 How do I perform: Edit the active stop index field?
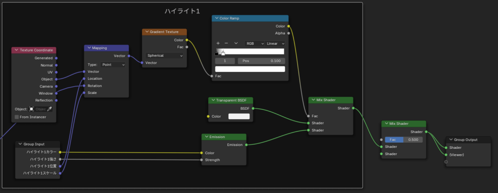pyautogui.click(x=225, y=61)
